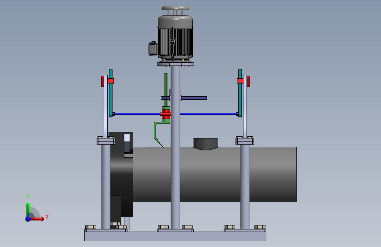Select the tall center vertical column
Screen dimensions: 381x247
pyautogui.click(x=175, y=147)
